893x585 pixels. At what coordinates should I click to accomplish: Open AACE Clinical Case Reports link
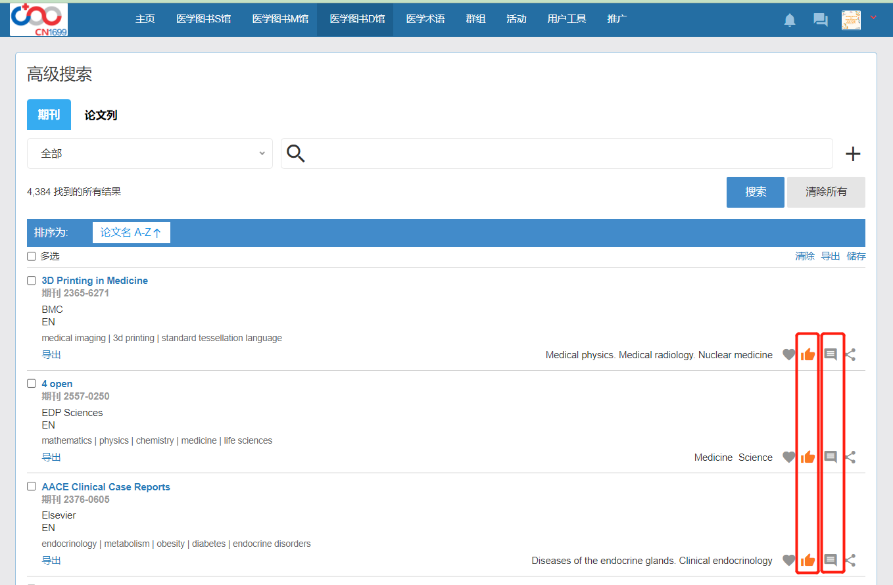coord(106,487)
